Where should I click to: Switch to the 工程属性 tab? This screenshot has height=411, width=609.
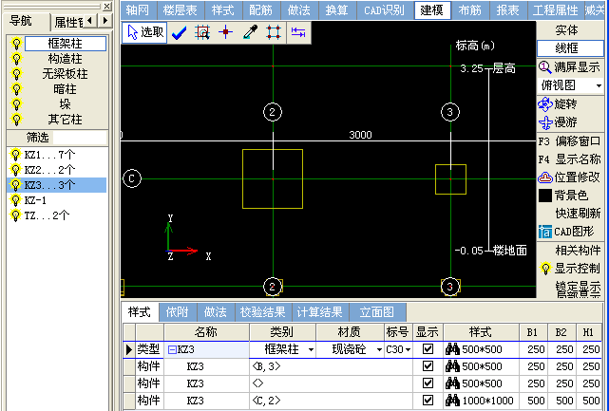click(555, 10)
